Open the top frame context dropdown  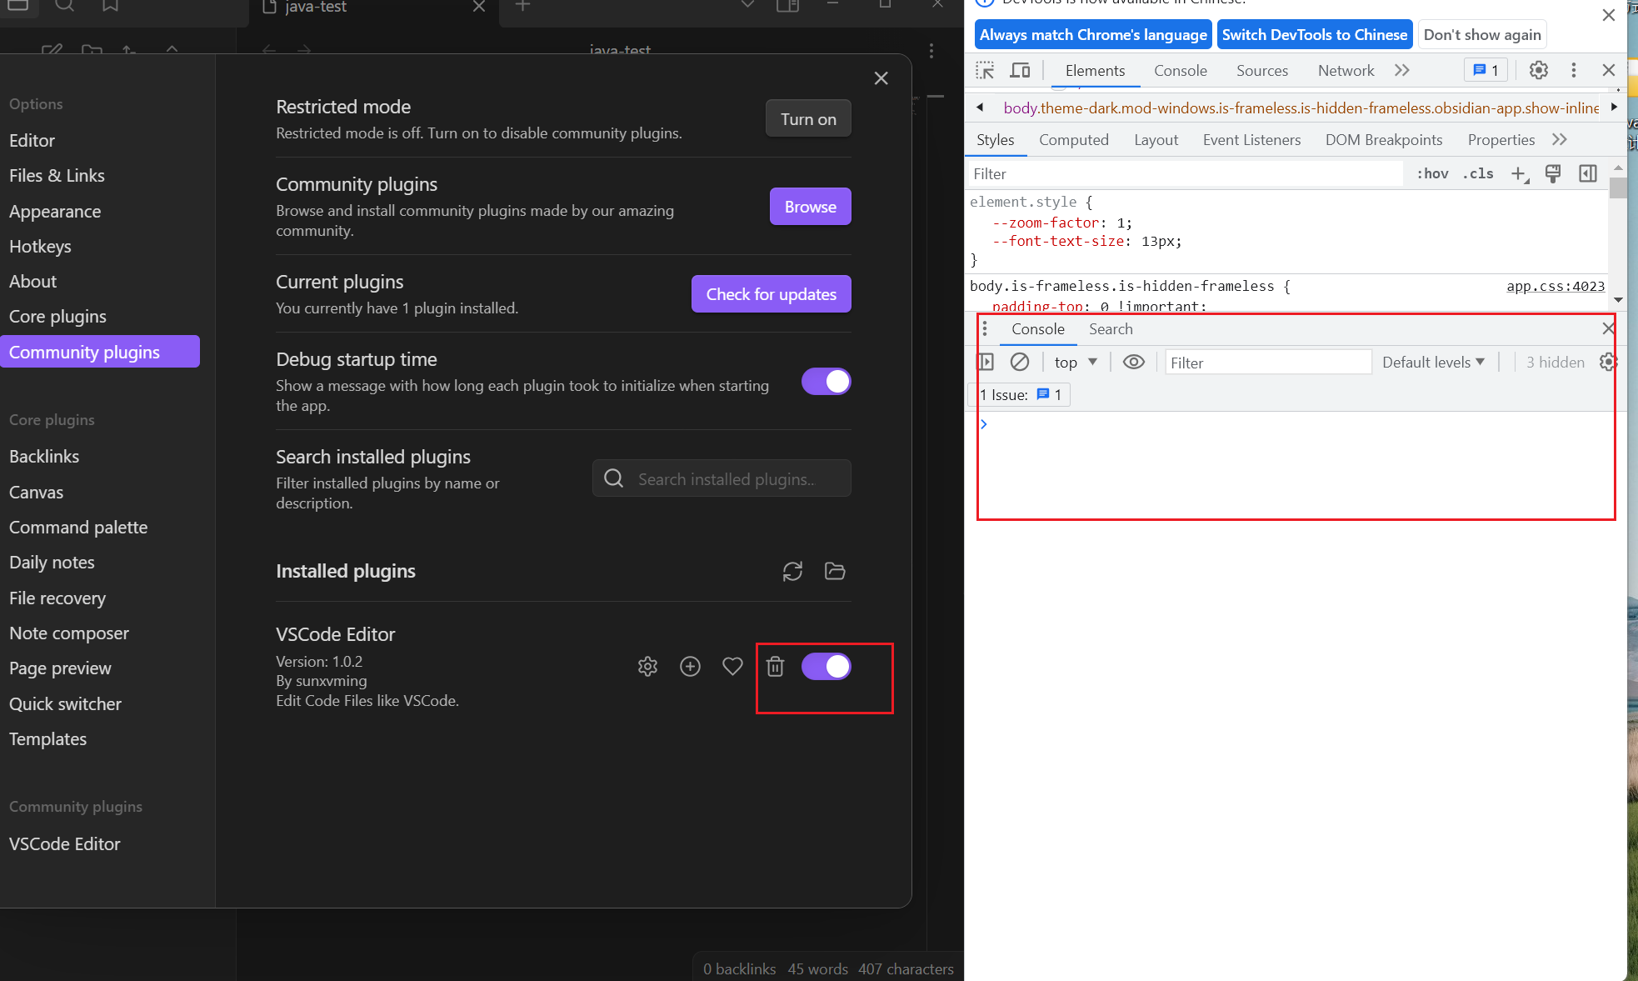pyautogui.click(x=1074, y=362)
